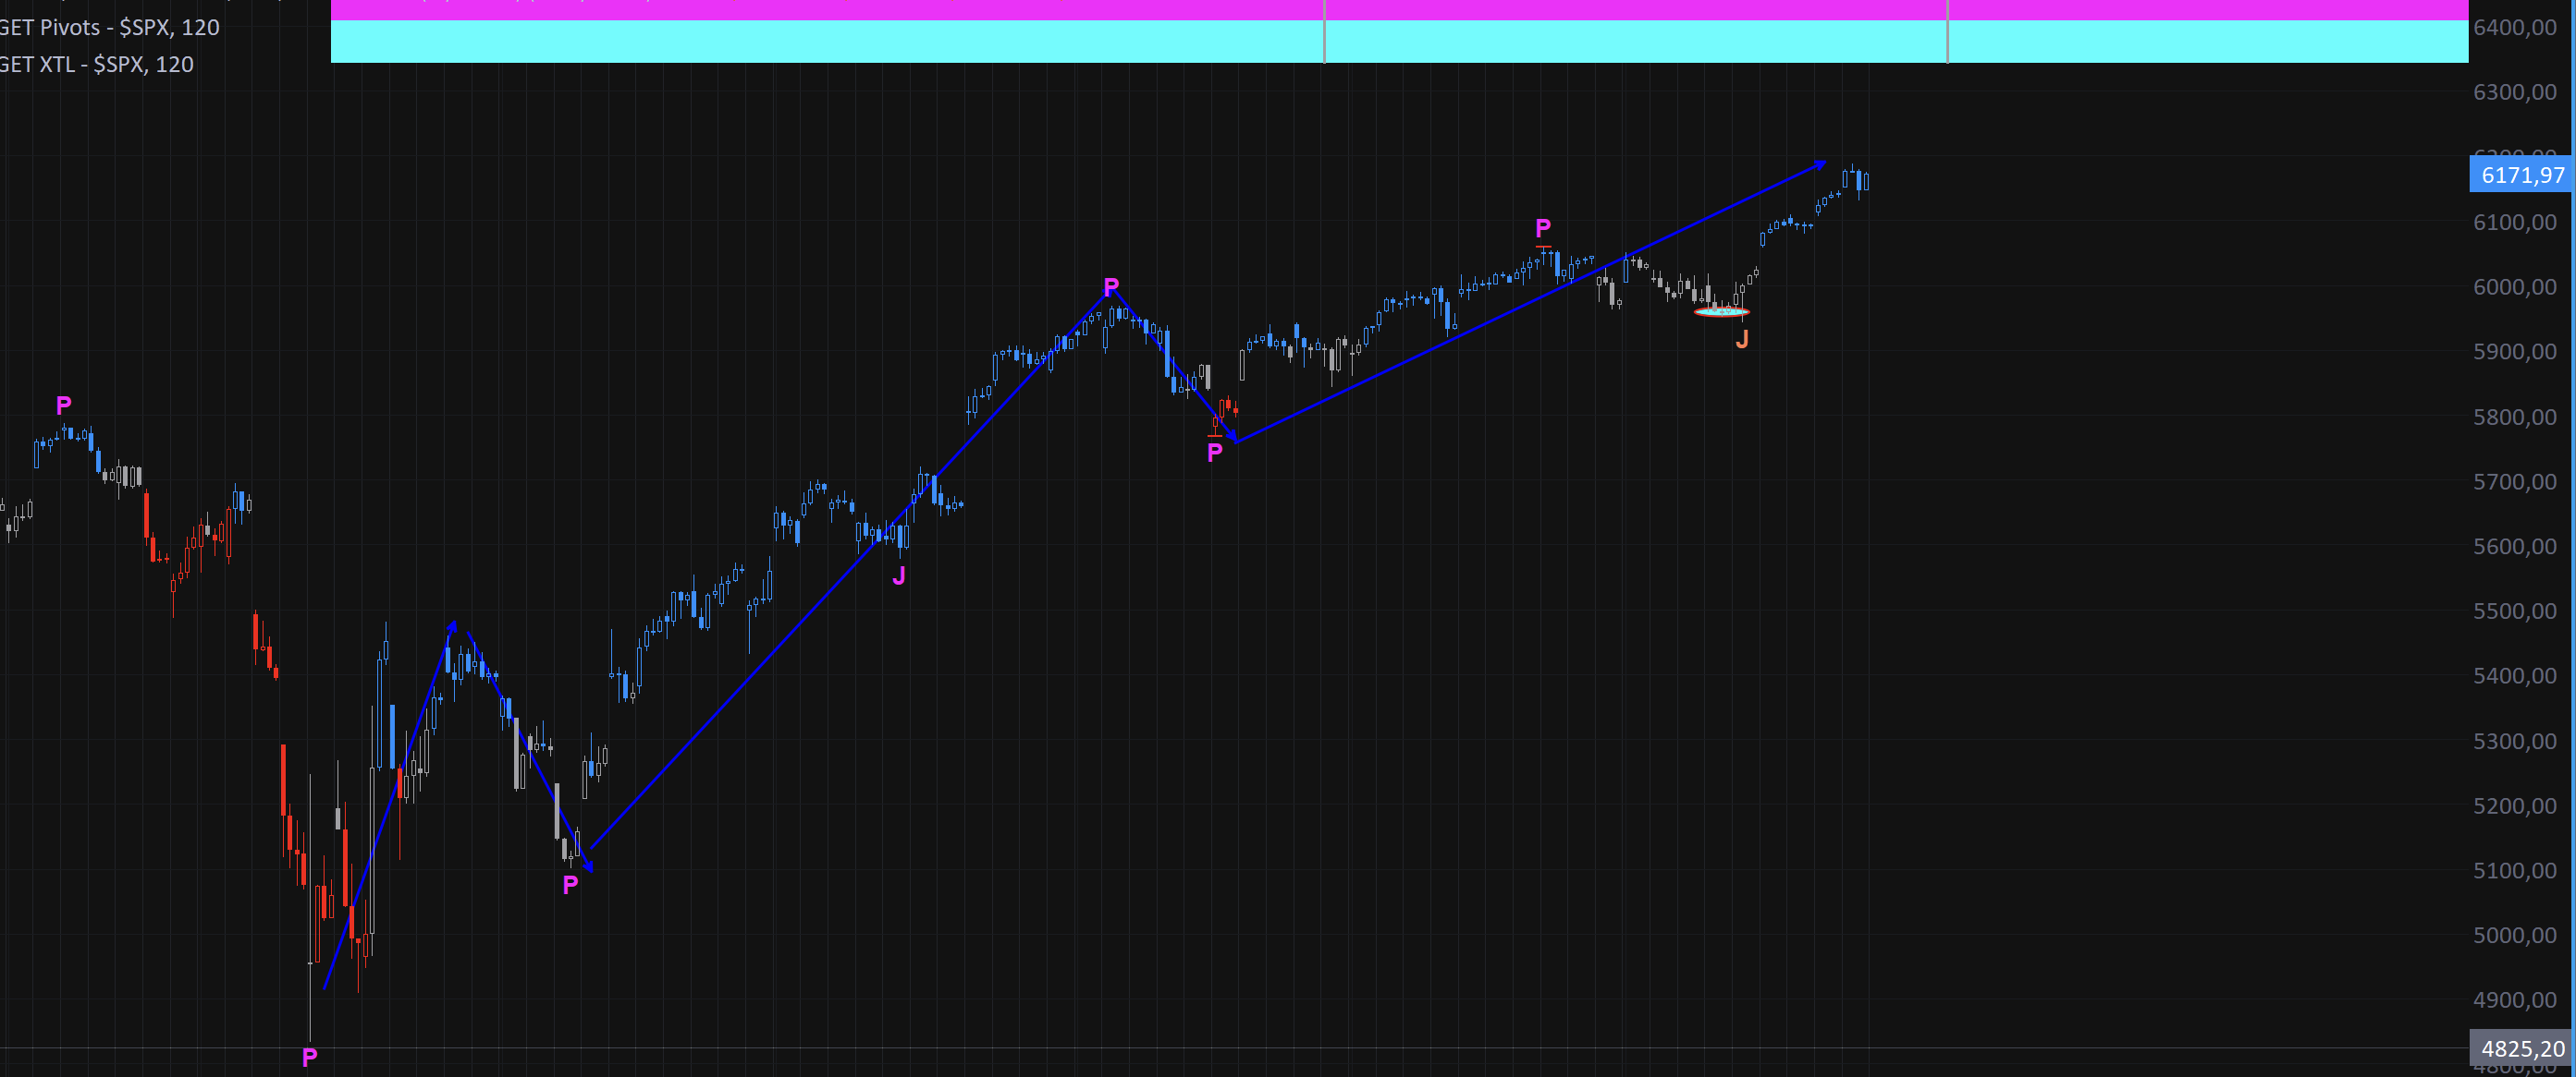Click the 6000,00 price axis label
This screenshot has height=1077, width=2576.
point(2514,286)
